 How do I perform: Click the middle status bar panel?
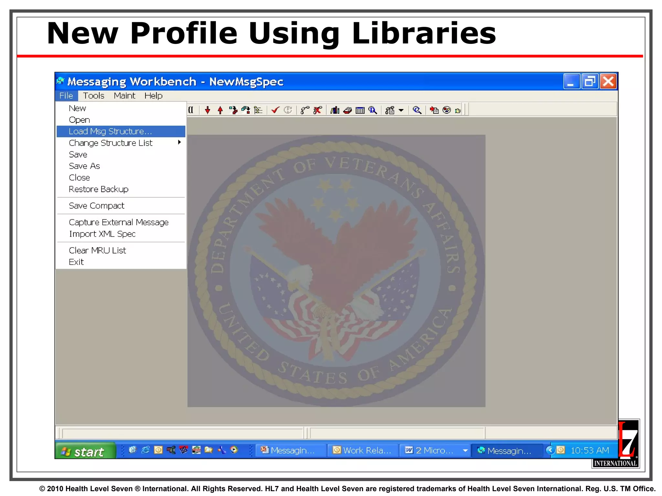tap(397, 433)
